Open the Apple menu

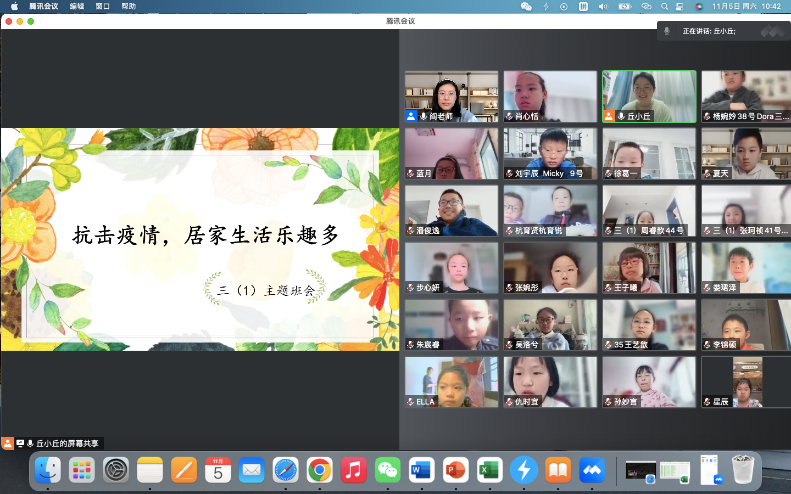click(x=14, y=7)
